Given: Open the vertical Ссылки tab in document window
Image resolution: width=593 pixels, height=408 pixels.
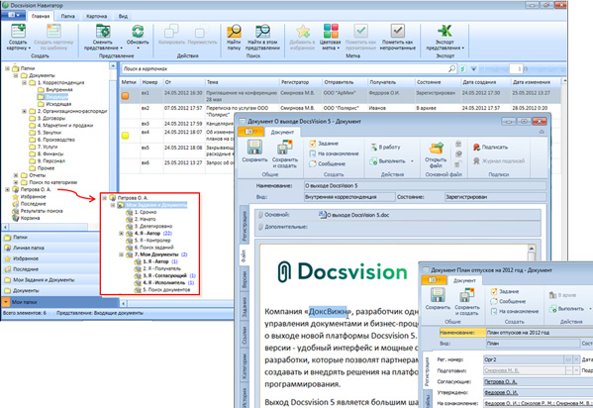Looking at the screenshot, I should (x=245, y=336).
